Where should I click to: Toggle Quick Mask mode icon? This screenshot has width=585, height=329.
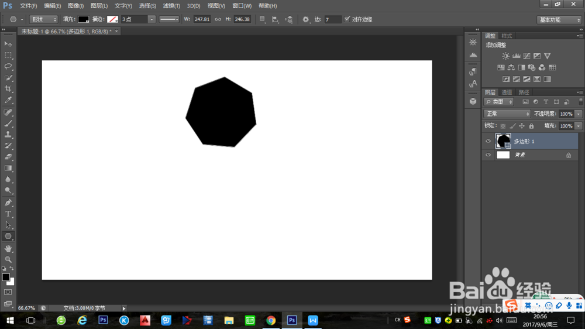click(8, 292)
